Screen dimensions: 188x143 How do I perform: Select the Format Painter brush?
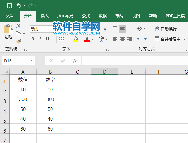19,41
